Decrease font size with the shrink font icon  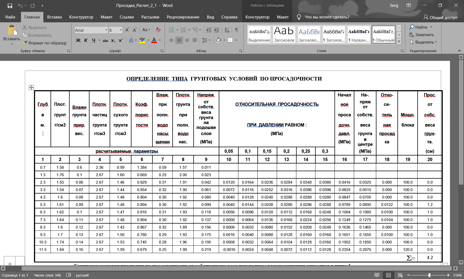click(135, 30)
